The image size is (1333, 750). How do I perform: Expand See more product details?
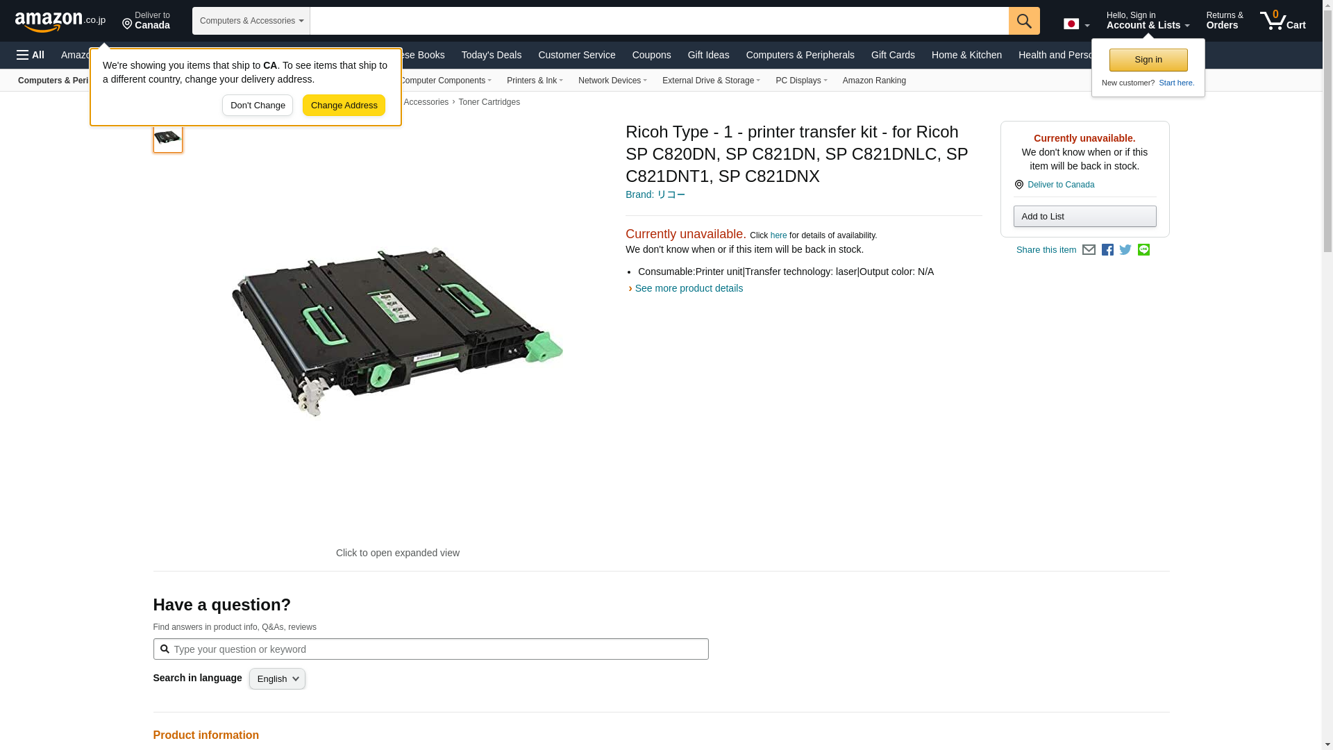click(687, 288)
